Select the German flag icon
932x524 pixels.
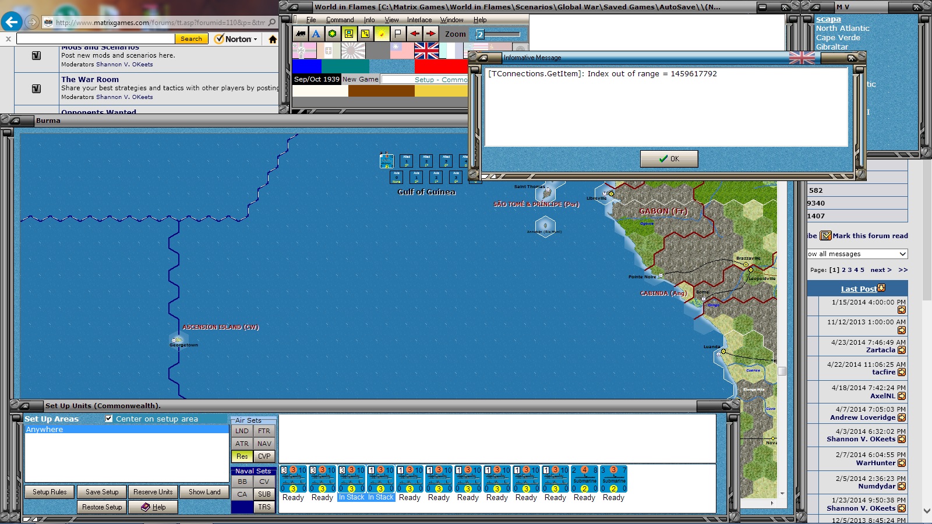click(304, 51)
